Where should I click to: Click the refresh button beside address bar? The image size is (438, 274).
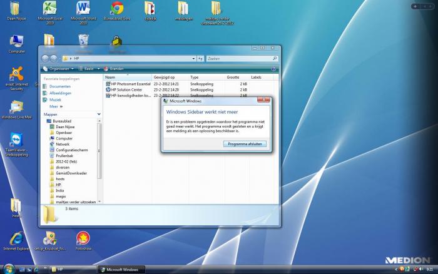click(x=201, y=59)
